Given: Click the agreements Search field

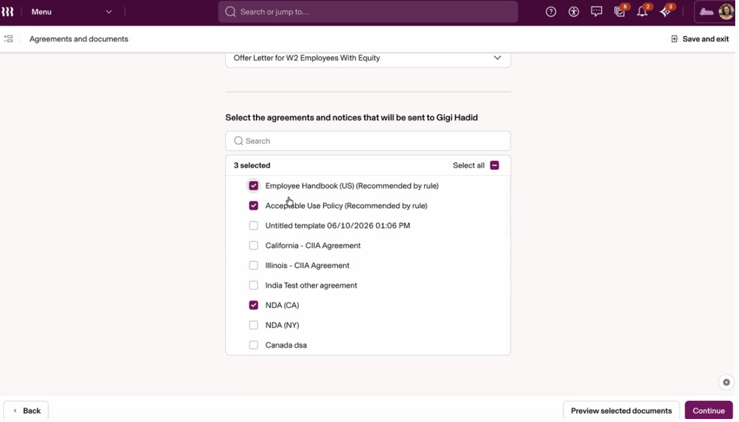Looking at the screenshot, I should pos(367,141).
